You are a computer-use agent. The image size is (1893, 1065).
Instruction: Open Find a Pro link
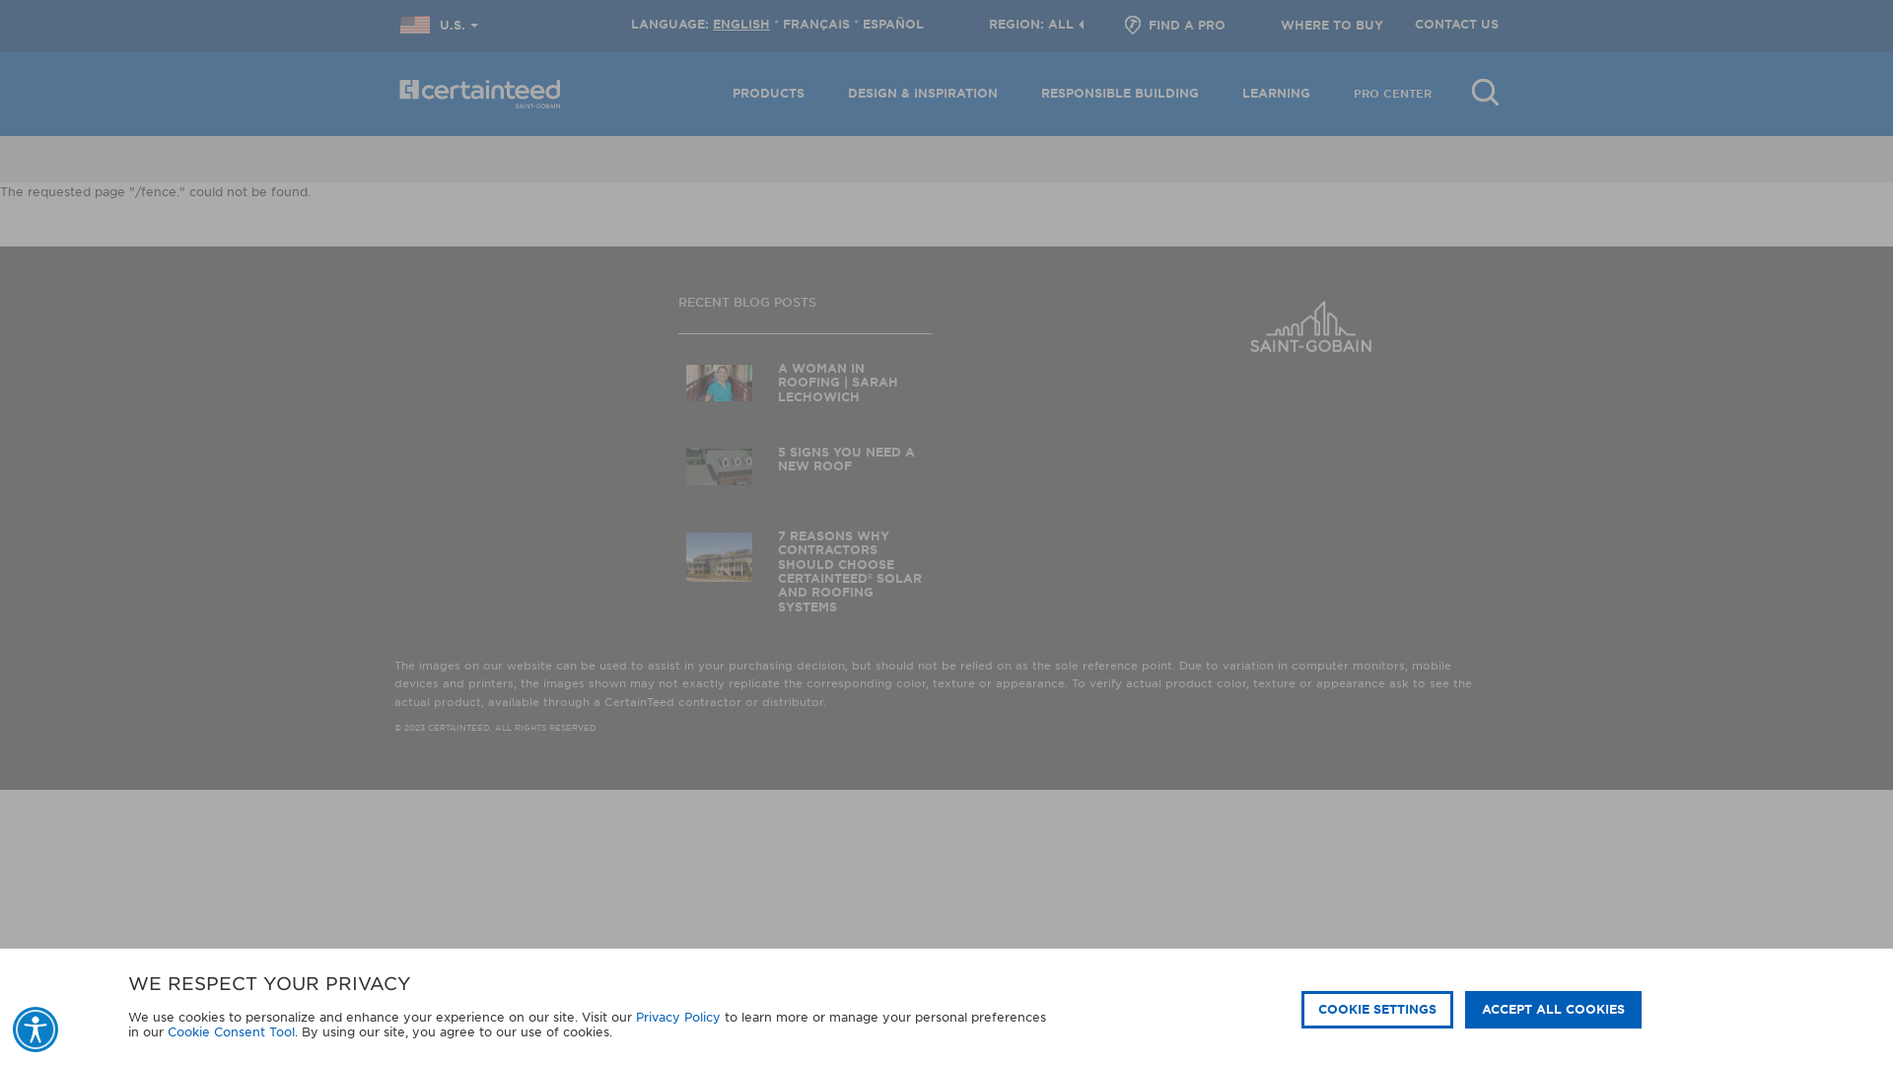(x=1187, y=26)
